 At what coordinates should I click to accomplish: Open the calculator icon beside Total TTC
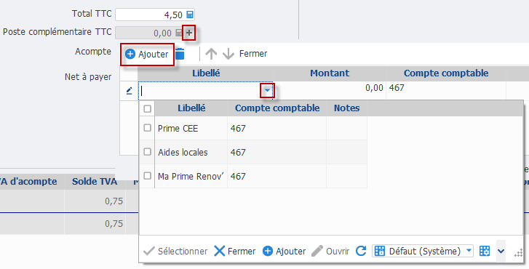pos(190,15)
